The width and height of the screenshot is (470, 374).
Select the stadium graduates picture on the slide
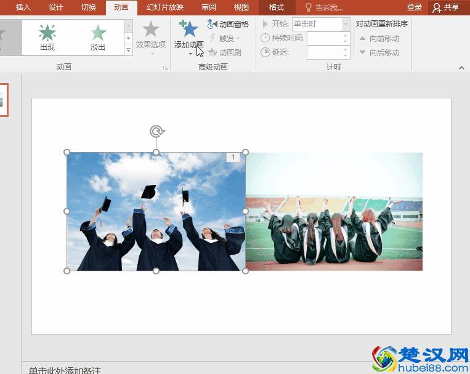(334, 212)
